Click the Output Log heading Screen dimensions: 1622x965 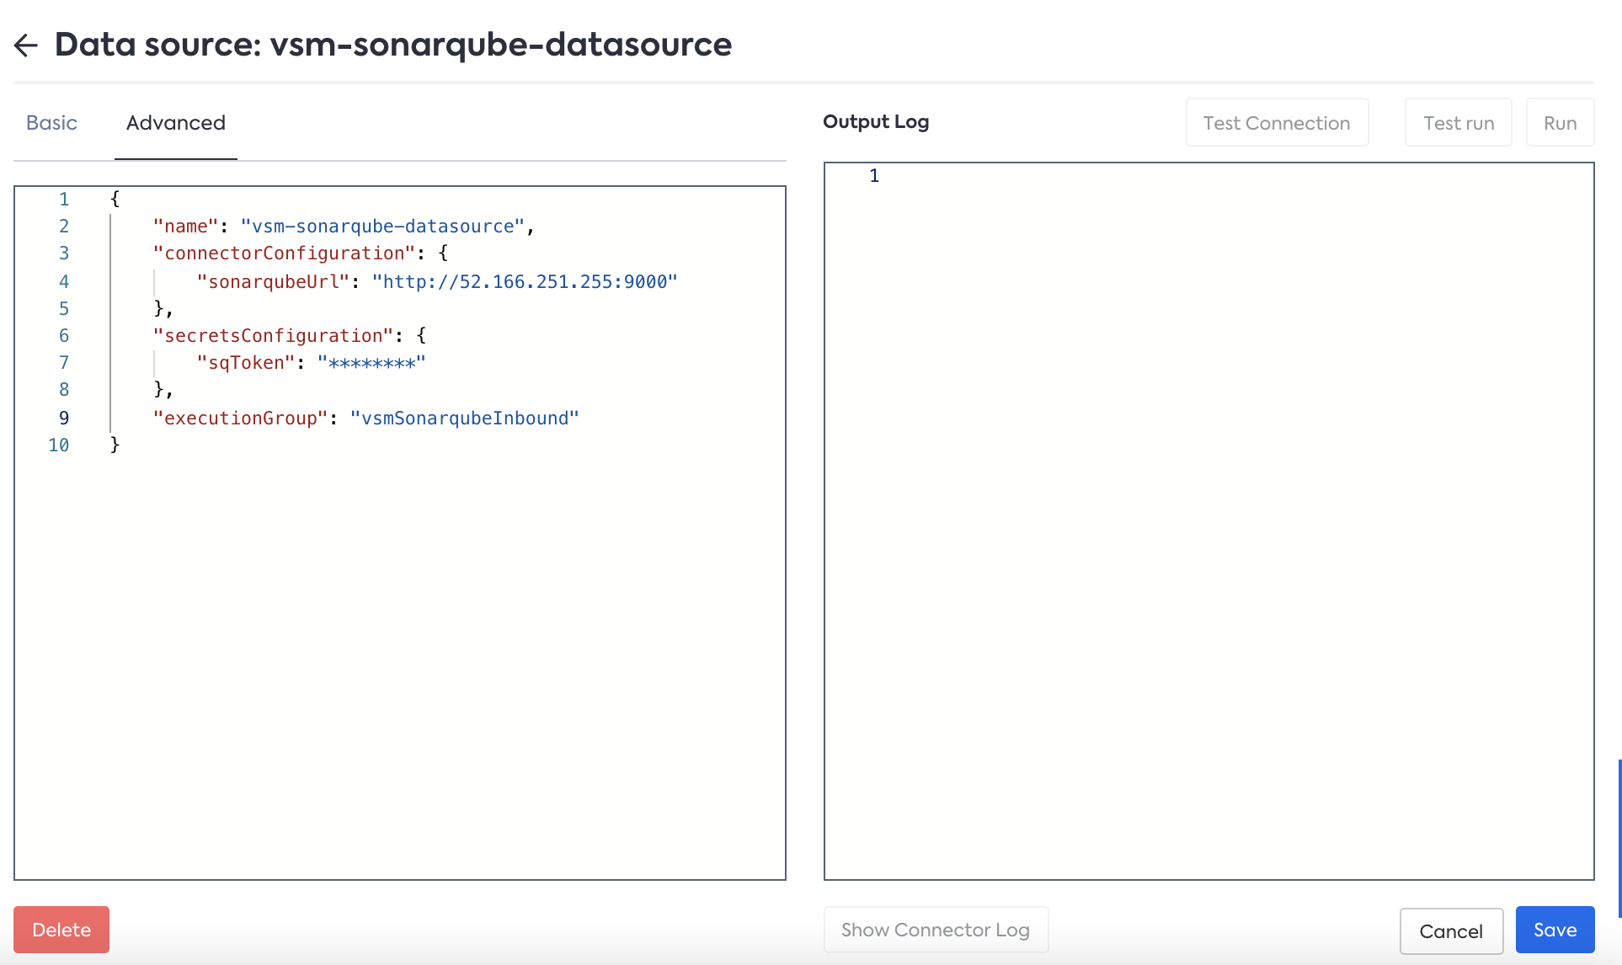[876, 122]
